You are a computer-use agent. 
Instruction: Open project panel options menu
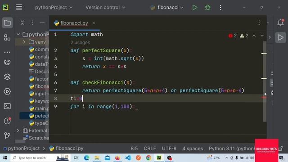(32, 23)
